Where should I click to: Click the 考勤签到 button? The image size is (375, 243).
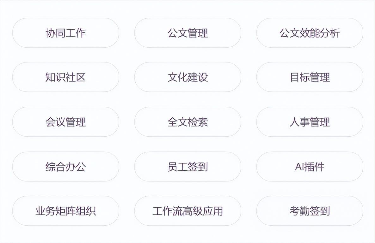pyautogui.click(x=310, y=211)
